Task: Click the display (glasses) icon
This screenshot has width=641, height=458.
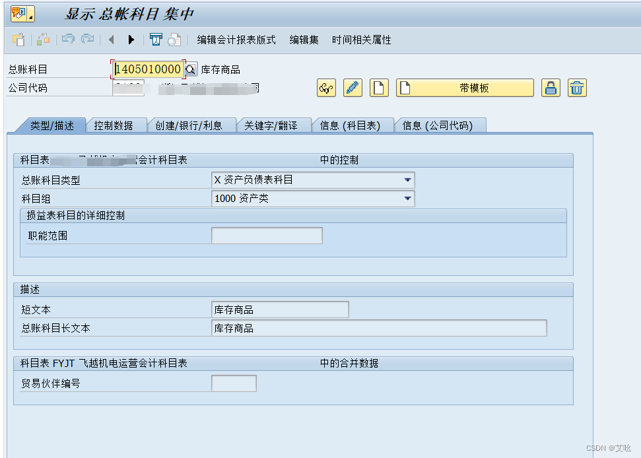Action: click(x=326, y=87)
